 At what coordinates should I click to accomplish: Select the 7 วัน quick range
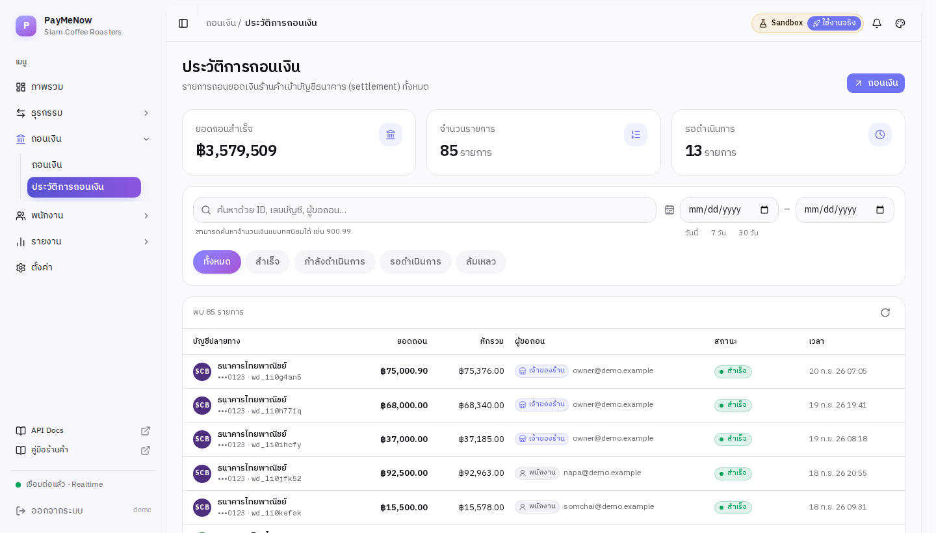tap(718, 233)
